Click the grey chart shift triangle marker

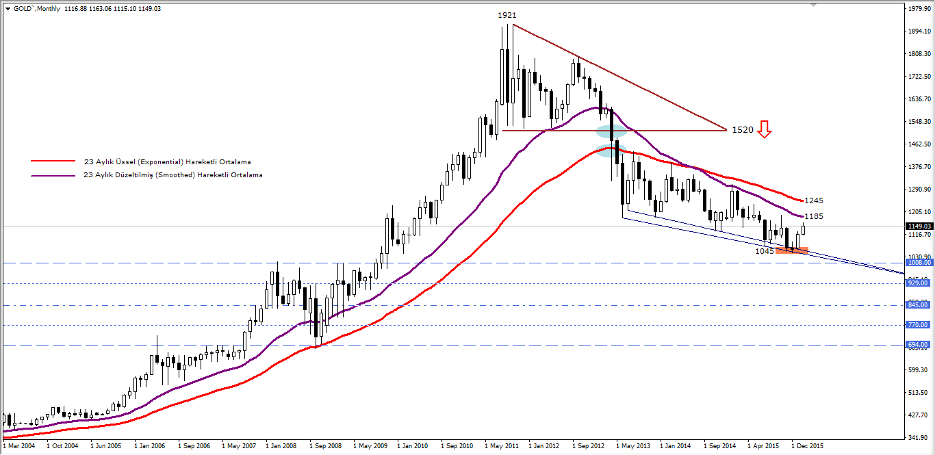pos(812,4)
